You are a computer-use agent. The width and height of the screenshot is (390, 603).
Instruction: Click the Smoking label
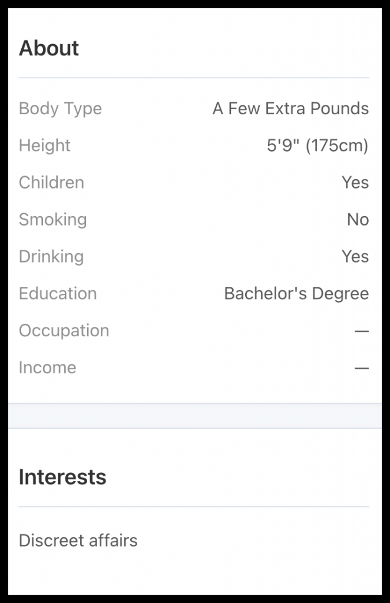pyautogui.click(x=53, y=220)
